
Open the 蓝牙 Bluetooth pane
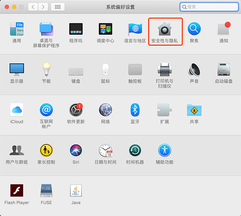[135, 110]
